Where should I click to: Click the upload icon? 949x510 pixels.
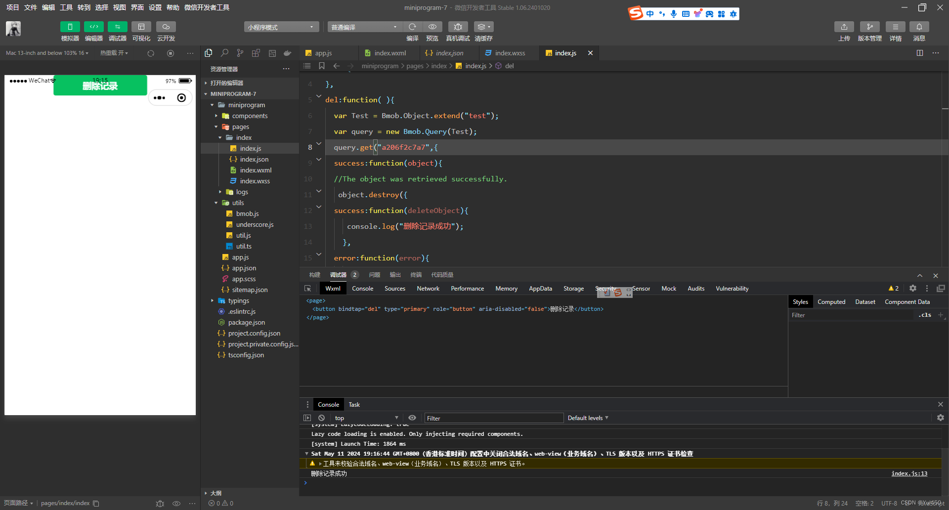coord(844,27)
